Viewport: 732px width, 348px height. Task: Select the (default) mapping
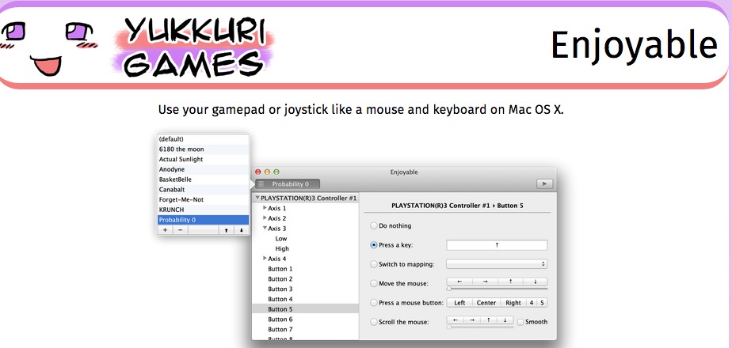(203, 139)
